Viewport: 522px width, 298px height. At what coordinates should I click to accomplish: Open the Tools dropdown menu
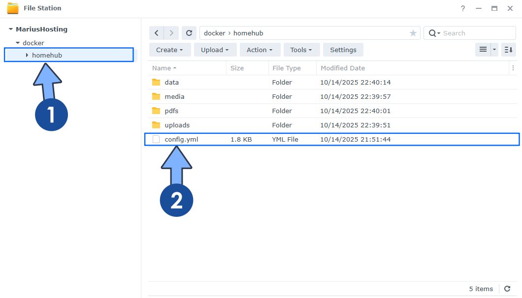(301, 50)
